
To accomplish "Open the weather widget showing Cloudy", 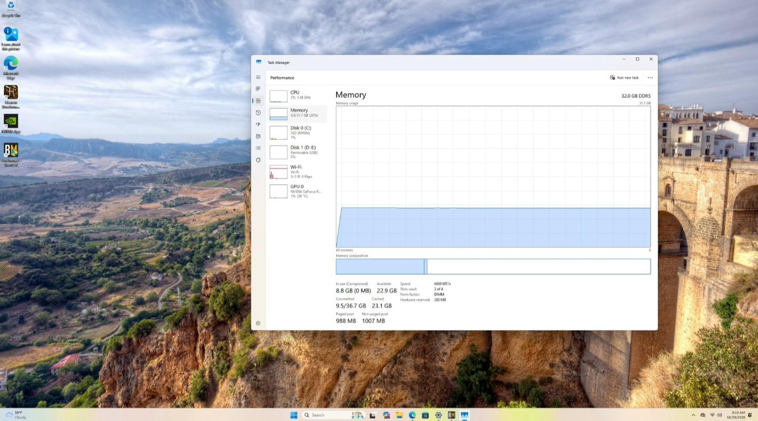I will coord(15,415).
